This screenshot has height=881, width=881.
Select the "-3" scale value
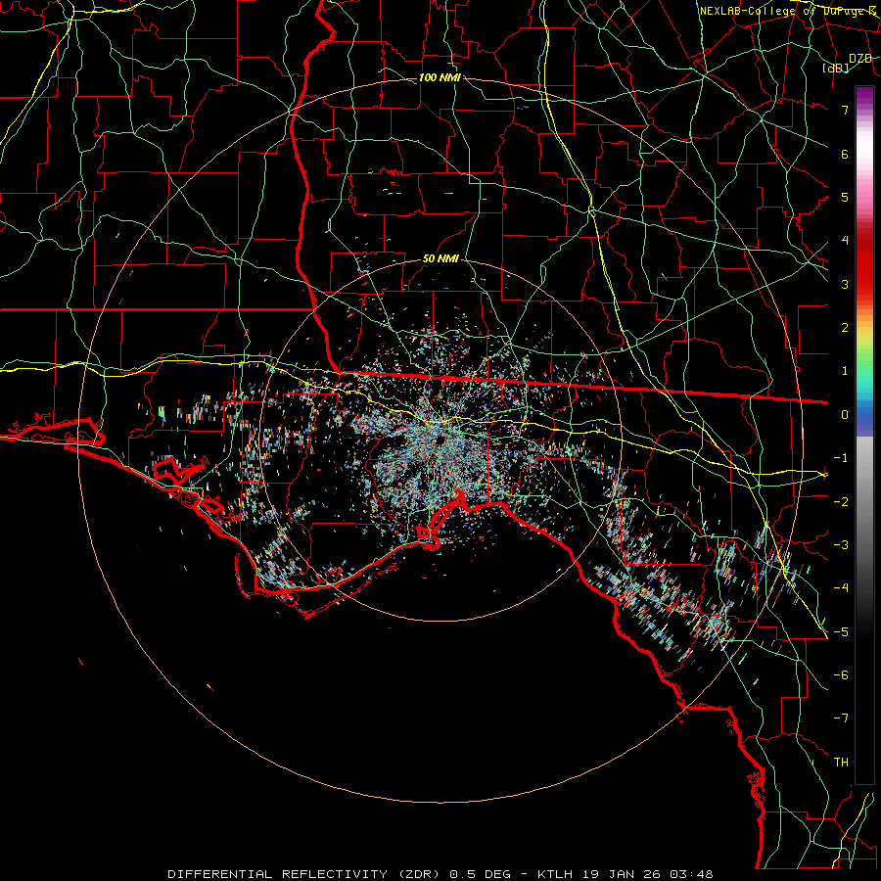pyautogui.click(x=841, y=545)
